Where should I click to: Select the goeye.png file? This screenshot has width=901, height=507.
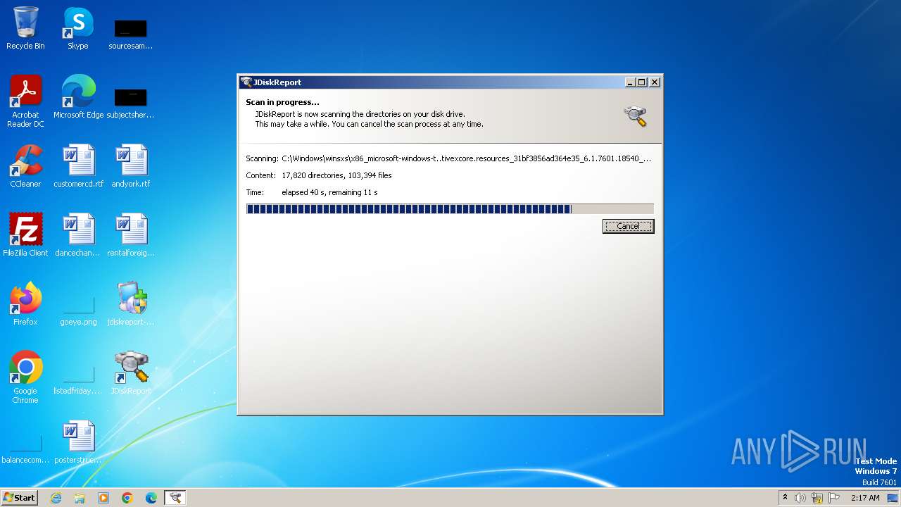click(x=78, y=310)
